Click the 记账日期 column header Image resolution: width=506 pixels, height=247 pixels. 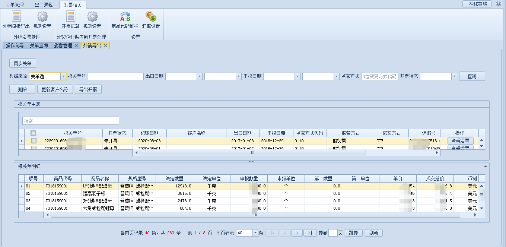click(149, 133)
